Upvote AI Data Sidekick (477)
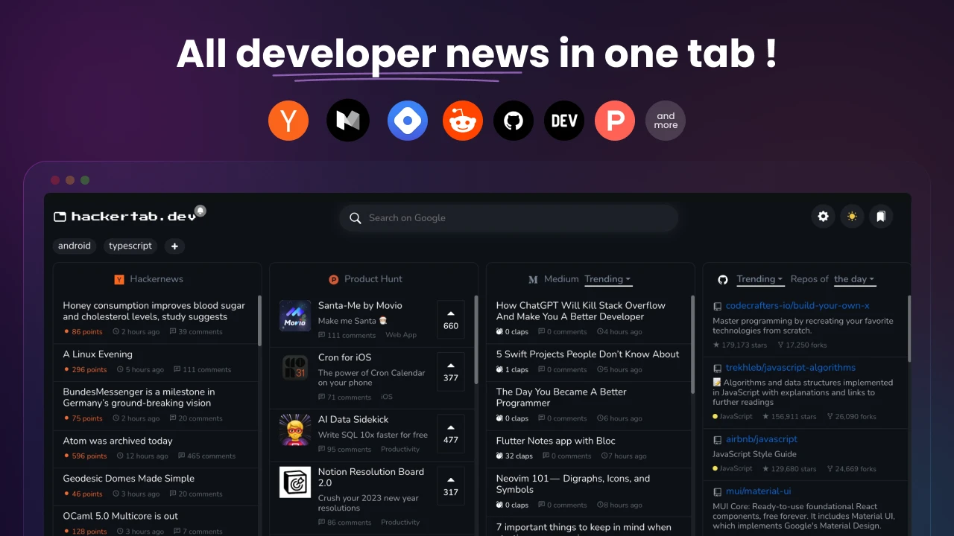 (451, 433)
